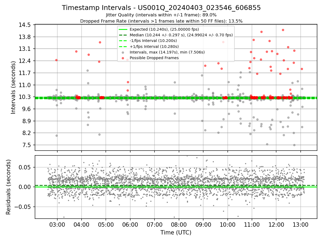
Task: Click legend entry '-1/fps Interval (10.200s)'
Action: tap(153, 41)
